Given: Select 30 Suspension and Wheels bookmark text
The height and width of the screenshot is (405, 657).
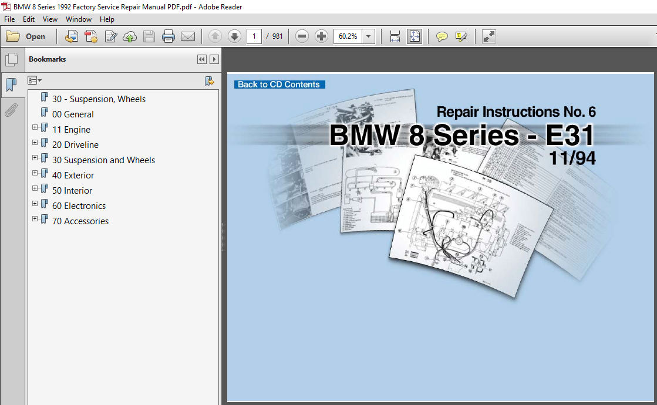Looking at the screenshot, I should pyautogui.click(x=103, y=160).
